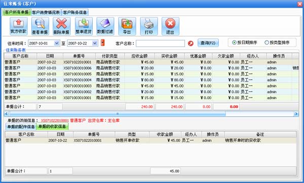This screenshot has height=183, width=304.
Task: Click the 查询(F2) button
Action: pos(208,43)
